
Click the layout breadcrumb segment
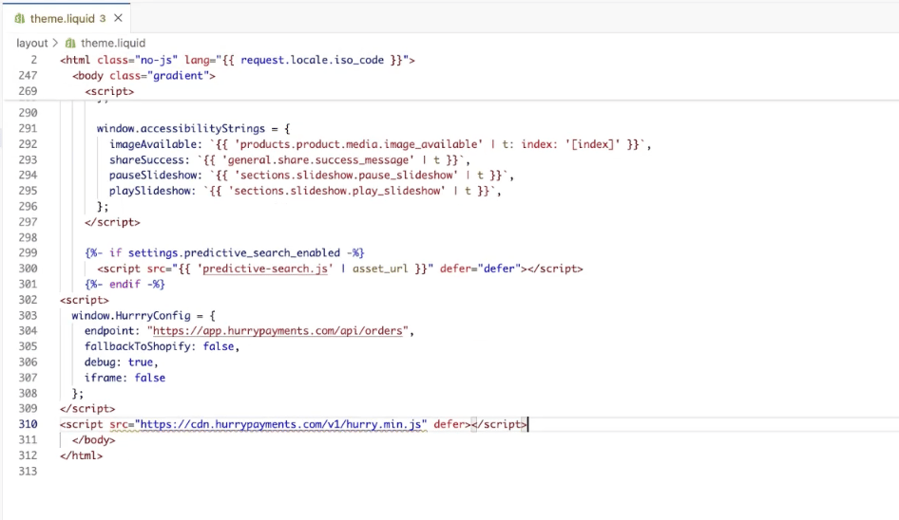pyautogui.click(x=32, y=43)
